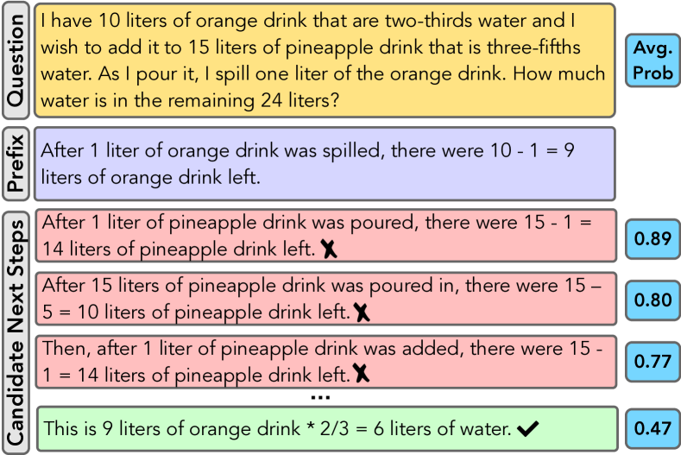Select the 0.47 probability badge
The image size is (681, 455).
tap(653, 427)
